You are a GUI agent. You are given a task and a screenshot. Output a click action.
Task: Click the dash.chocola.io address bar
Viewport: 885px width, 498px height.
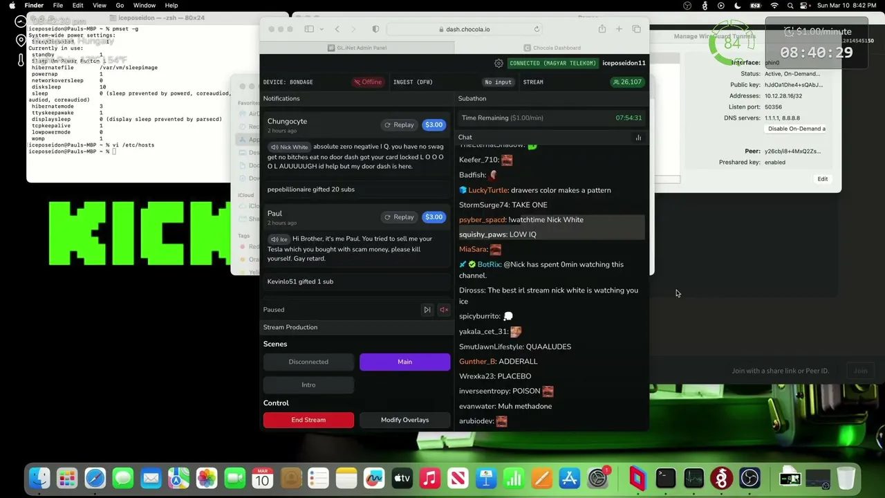(464, 29)
